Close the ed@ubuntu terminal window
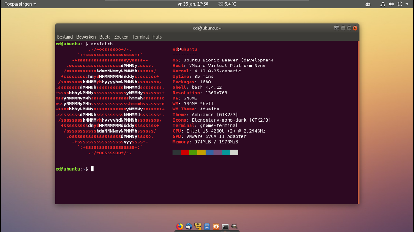This screenshot has height=232, width=414. 355,28
